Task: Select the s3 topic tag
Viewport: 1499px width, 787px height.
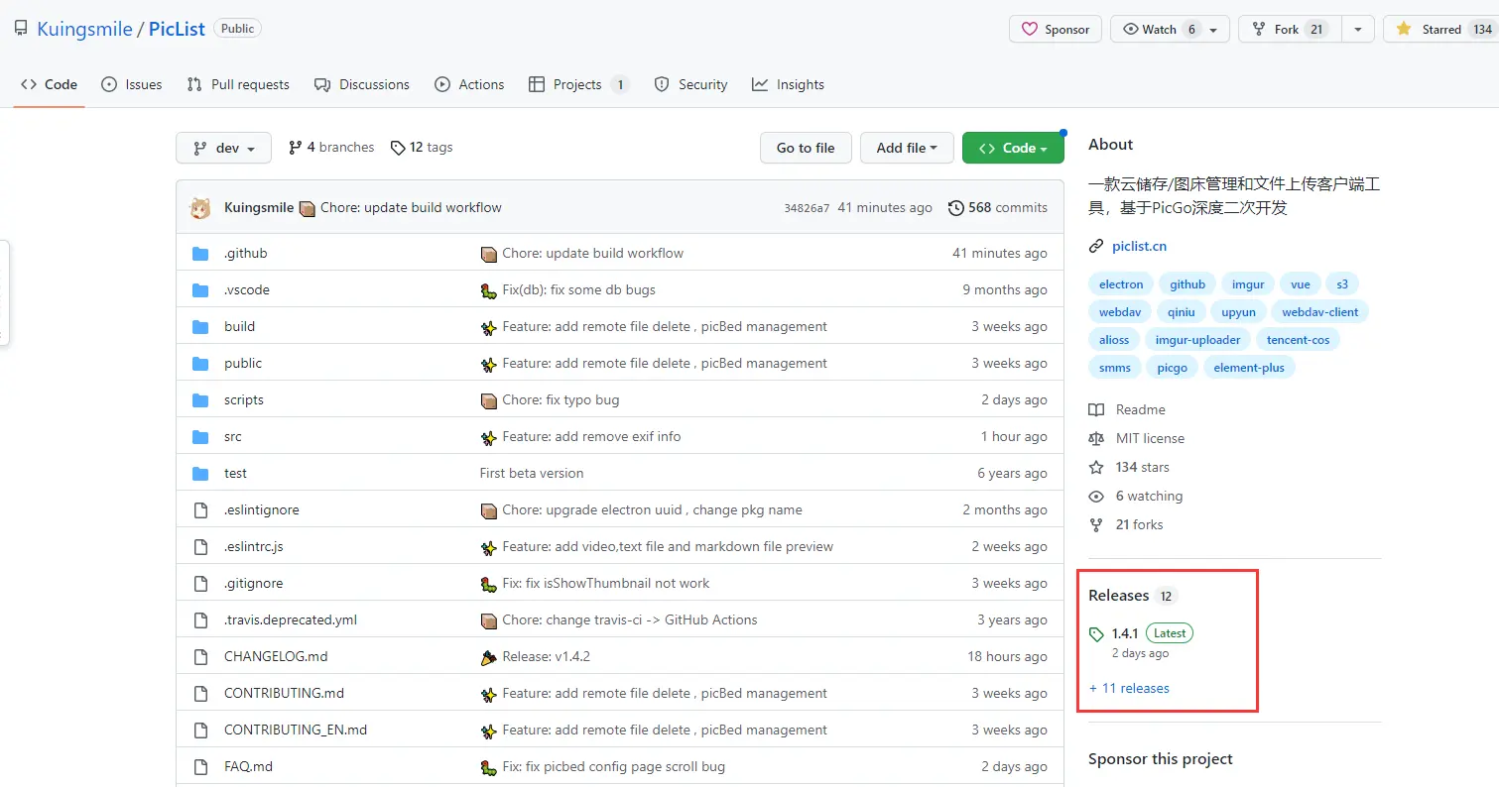Action: 1342,283
